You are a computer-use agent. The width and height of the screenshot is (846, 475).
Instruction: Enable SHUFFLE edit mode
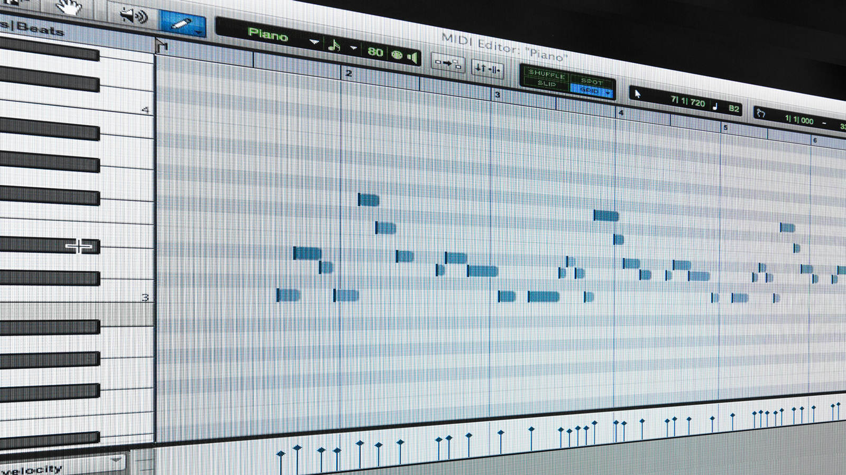(x=547, y=74)
